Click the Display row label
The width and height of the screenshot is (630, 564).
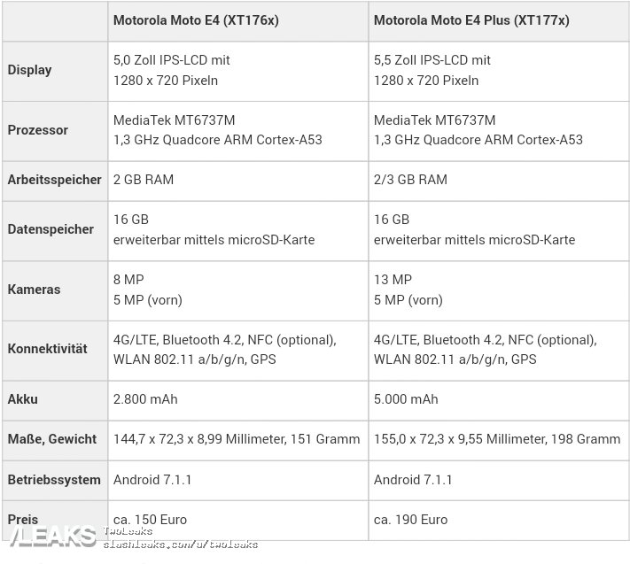tap(29, 70)
